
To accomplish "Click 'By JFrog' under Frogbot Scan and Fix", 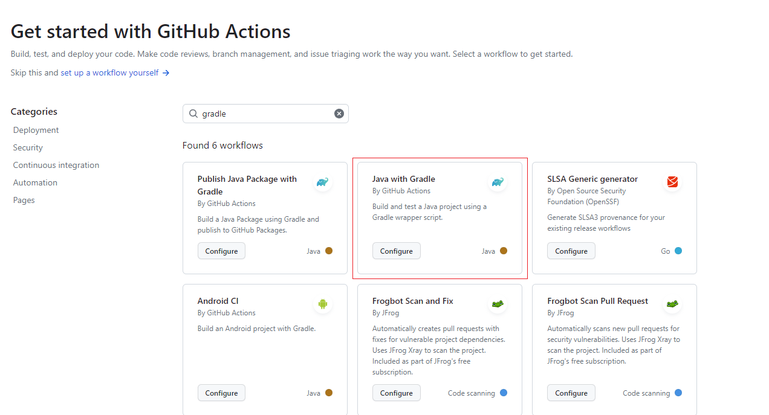I will 386,313.
